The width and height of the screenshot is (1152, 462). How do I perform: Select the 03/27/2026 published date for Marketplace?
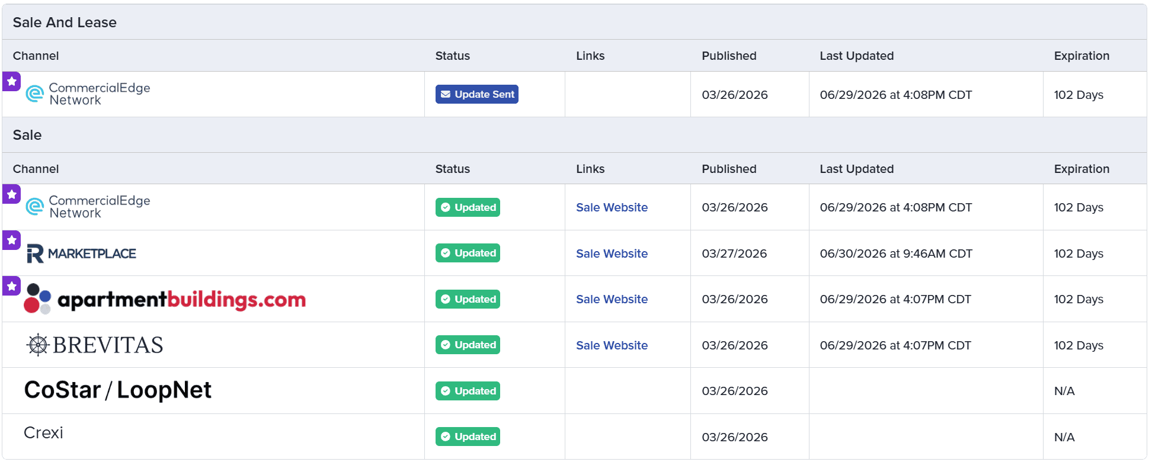pyautogui.click(x=734, y=254)
